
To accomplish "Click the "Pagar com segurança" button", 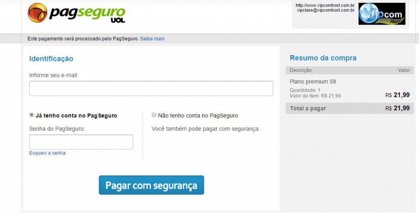I will (x=151, y=185).
